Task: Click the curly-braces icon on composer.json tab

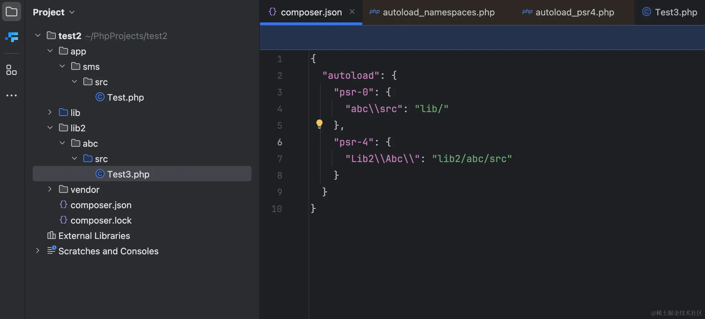Action: [272, 12]
